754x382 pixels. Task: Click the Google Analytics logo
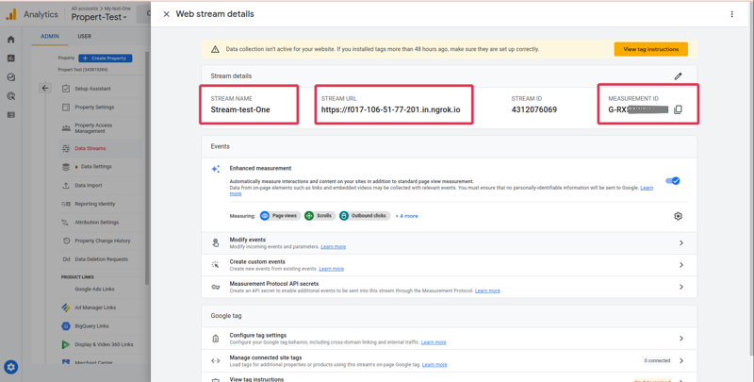11,14
